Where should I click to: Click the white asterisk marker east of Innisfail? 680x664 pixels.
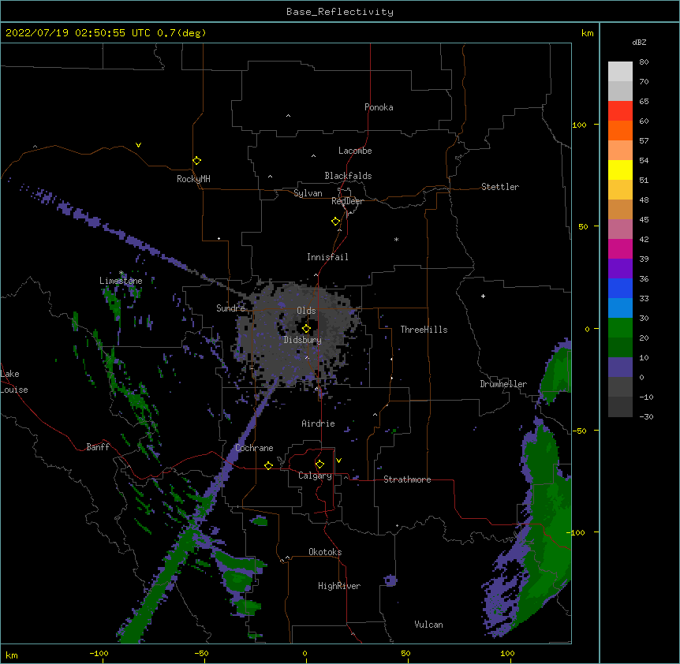[x=396, y=239]
